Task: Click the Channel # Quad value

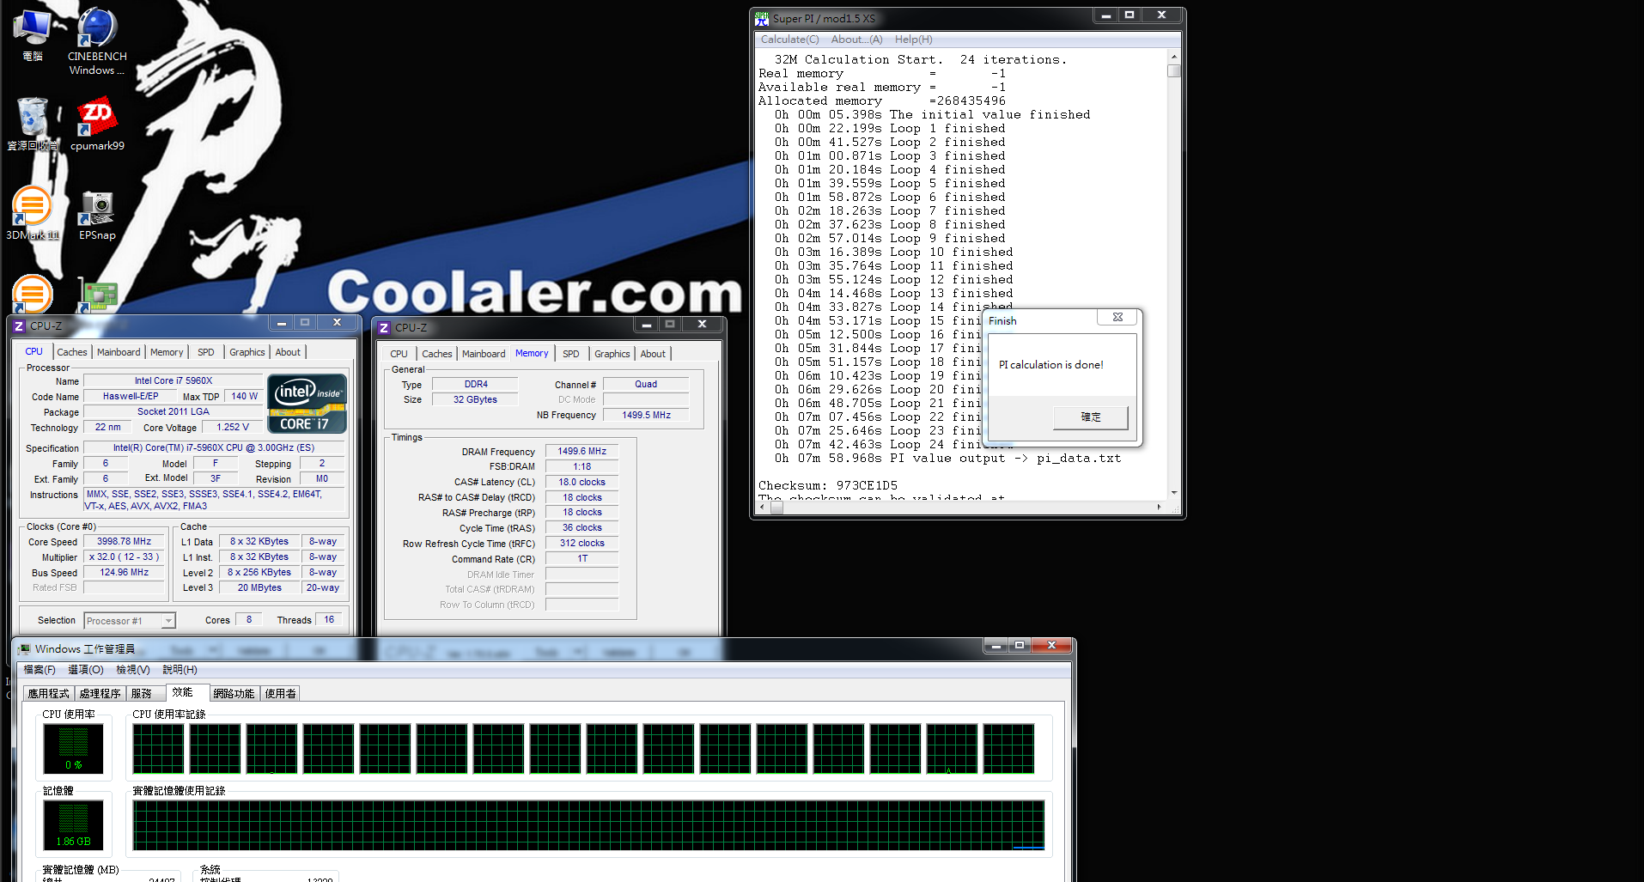Action: click(646, 385)
